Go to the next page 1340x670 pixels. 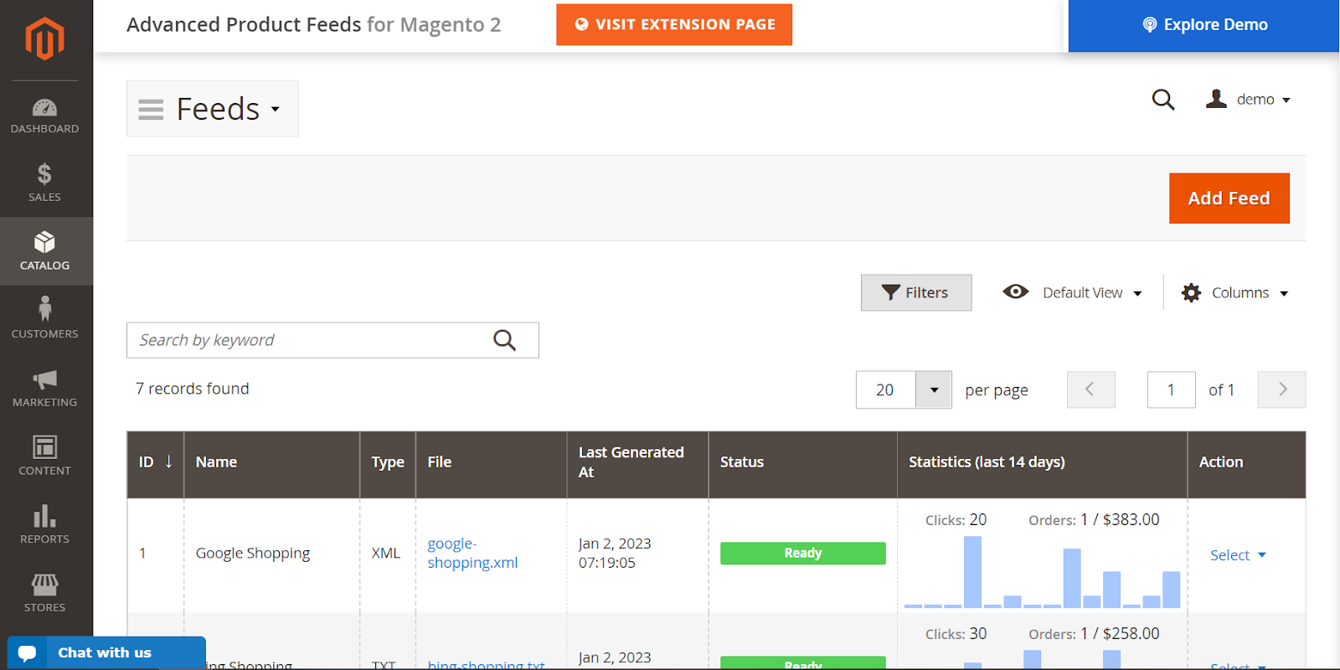(x=1281, y=390)
